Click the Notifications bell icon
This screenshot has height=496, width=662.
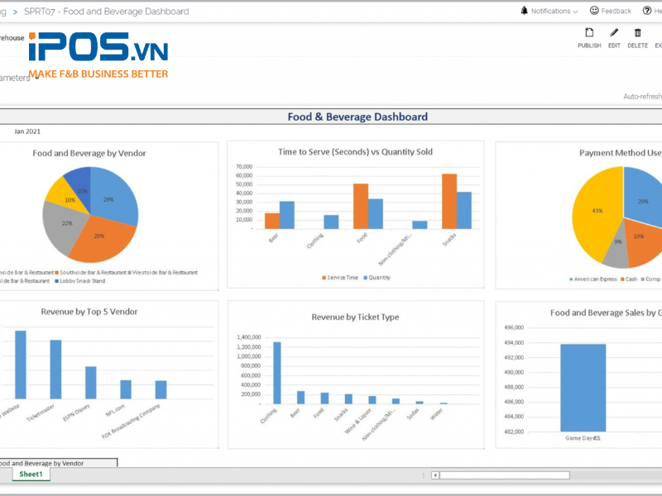pos(525,11)
